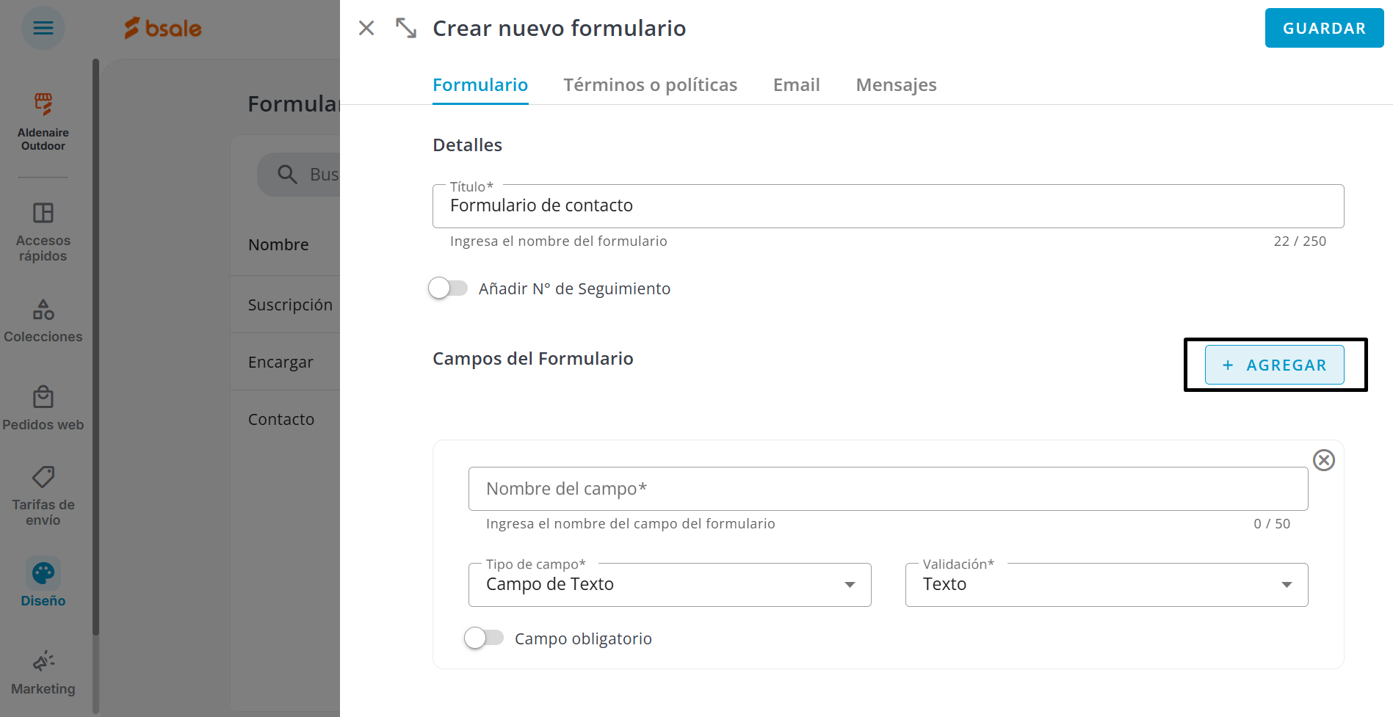Open Accesos rápidos in sidebar
Image resolution: width=1393 pixels, height=717 pixels.
pos(43,232)
